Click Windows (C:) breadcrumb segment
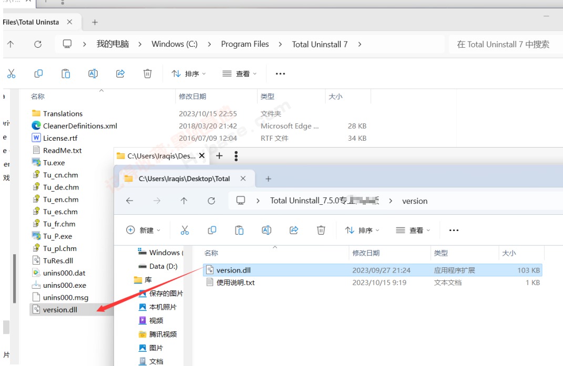The height and width of the screenshot is (366, 563). click(175, 44)
